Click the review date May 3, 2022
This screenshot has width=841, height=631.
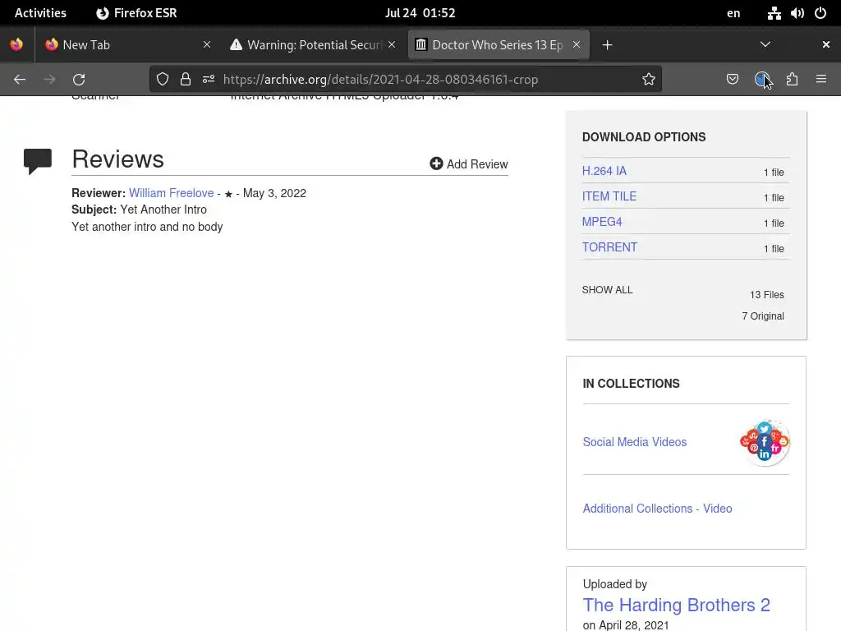[x=274, y=193]
